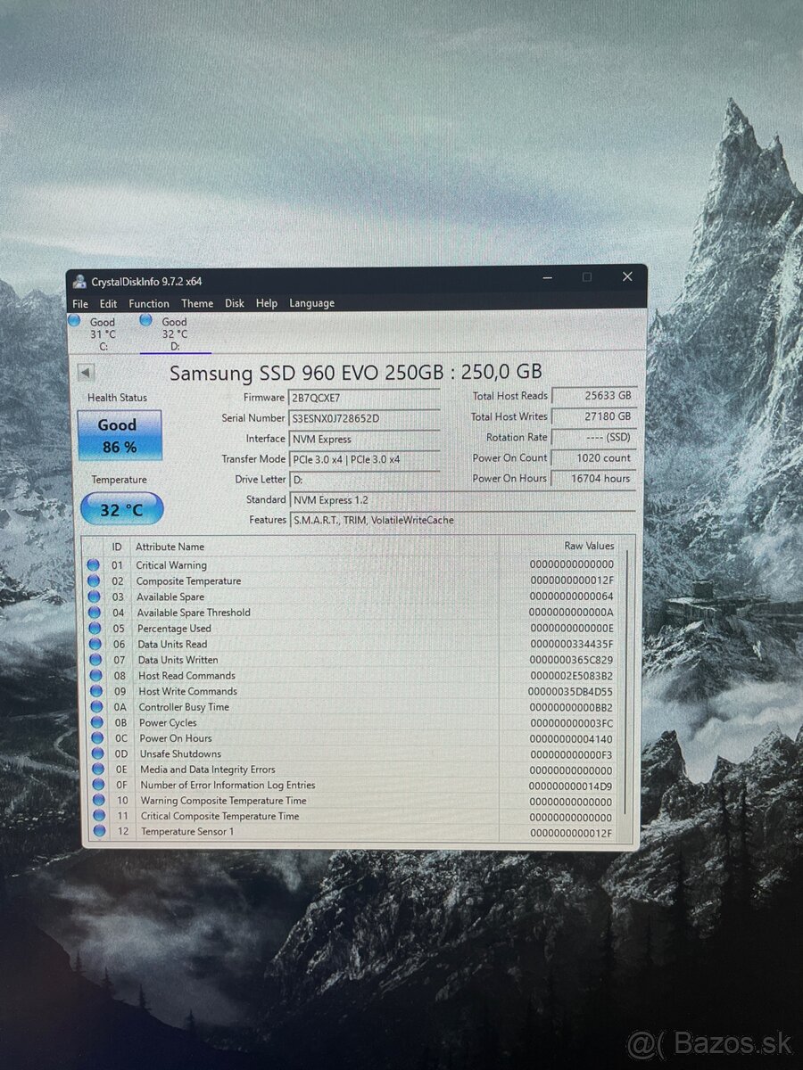
Task: Click the ID column header
Action: (117, 547)
